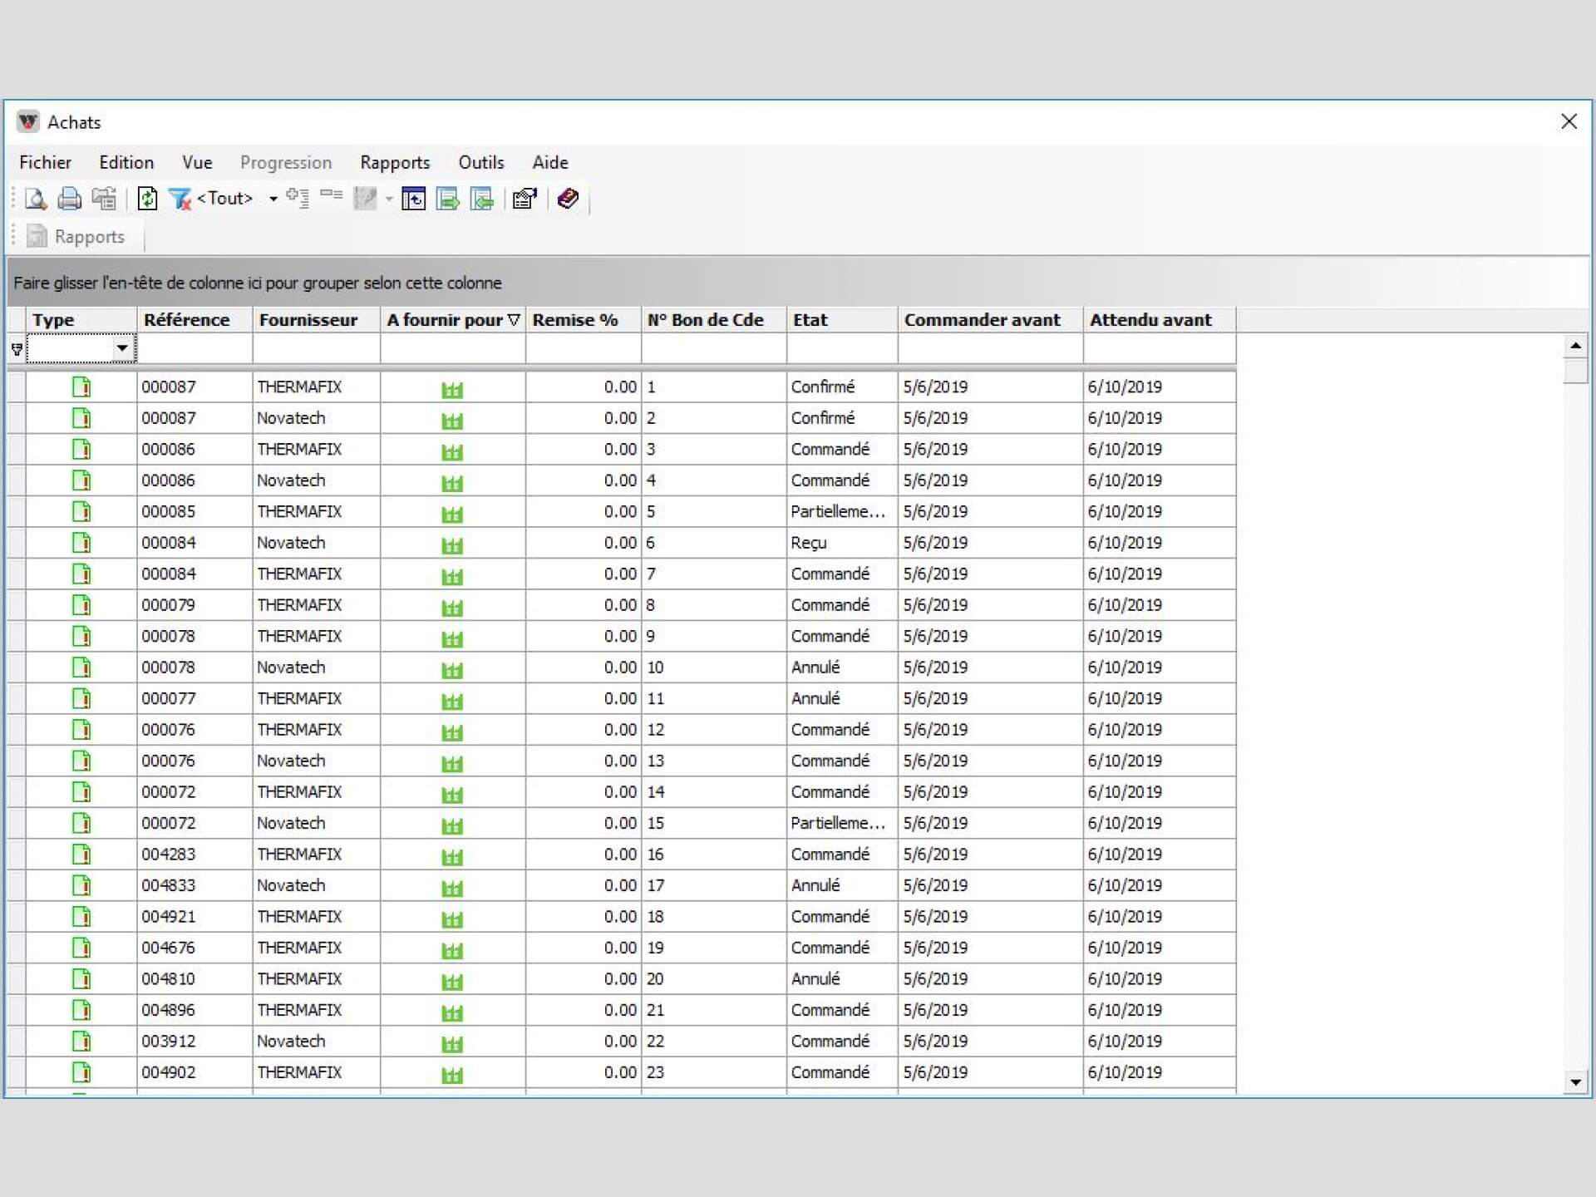Click the Etat column header
The height and width of the screenshot is (1197, 1596).
(841, 320)
